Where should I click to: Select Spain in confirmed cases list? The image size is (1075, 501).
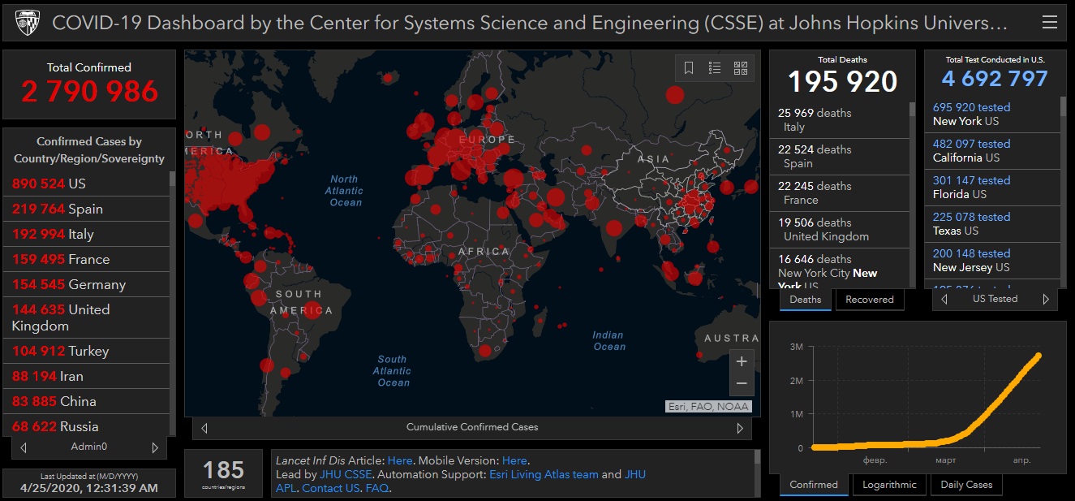pyautogui.click(x=86, y=209)
